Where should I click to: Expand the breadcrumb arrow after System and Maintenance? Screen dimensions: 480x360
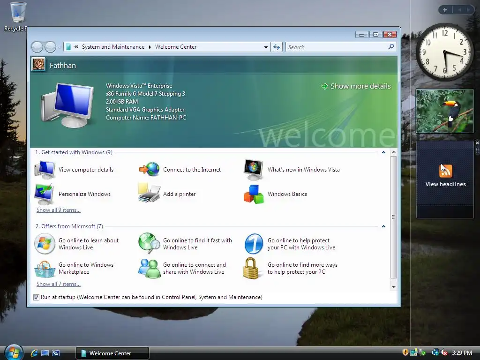click(150, 47)
